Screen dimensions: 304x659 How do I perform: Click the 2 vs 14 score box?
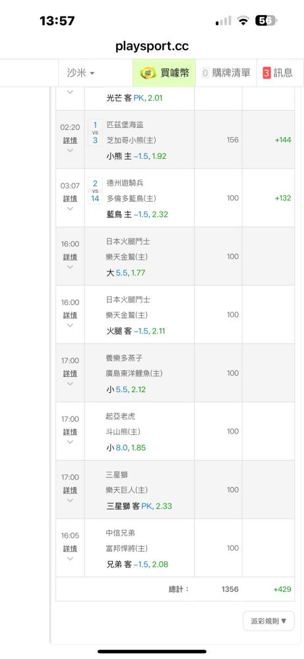[x=95, y=191]
